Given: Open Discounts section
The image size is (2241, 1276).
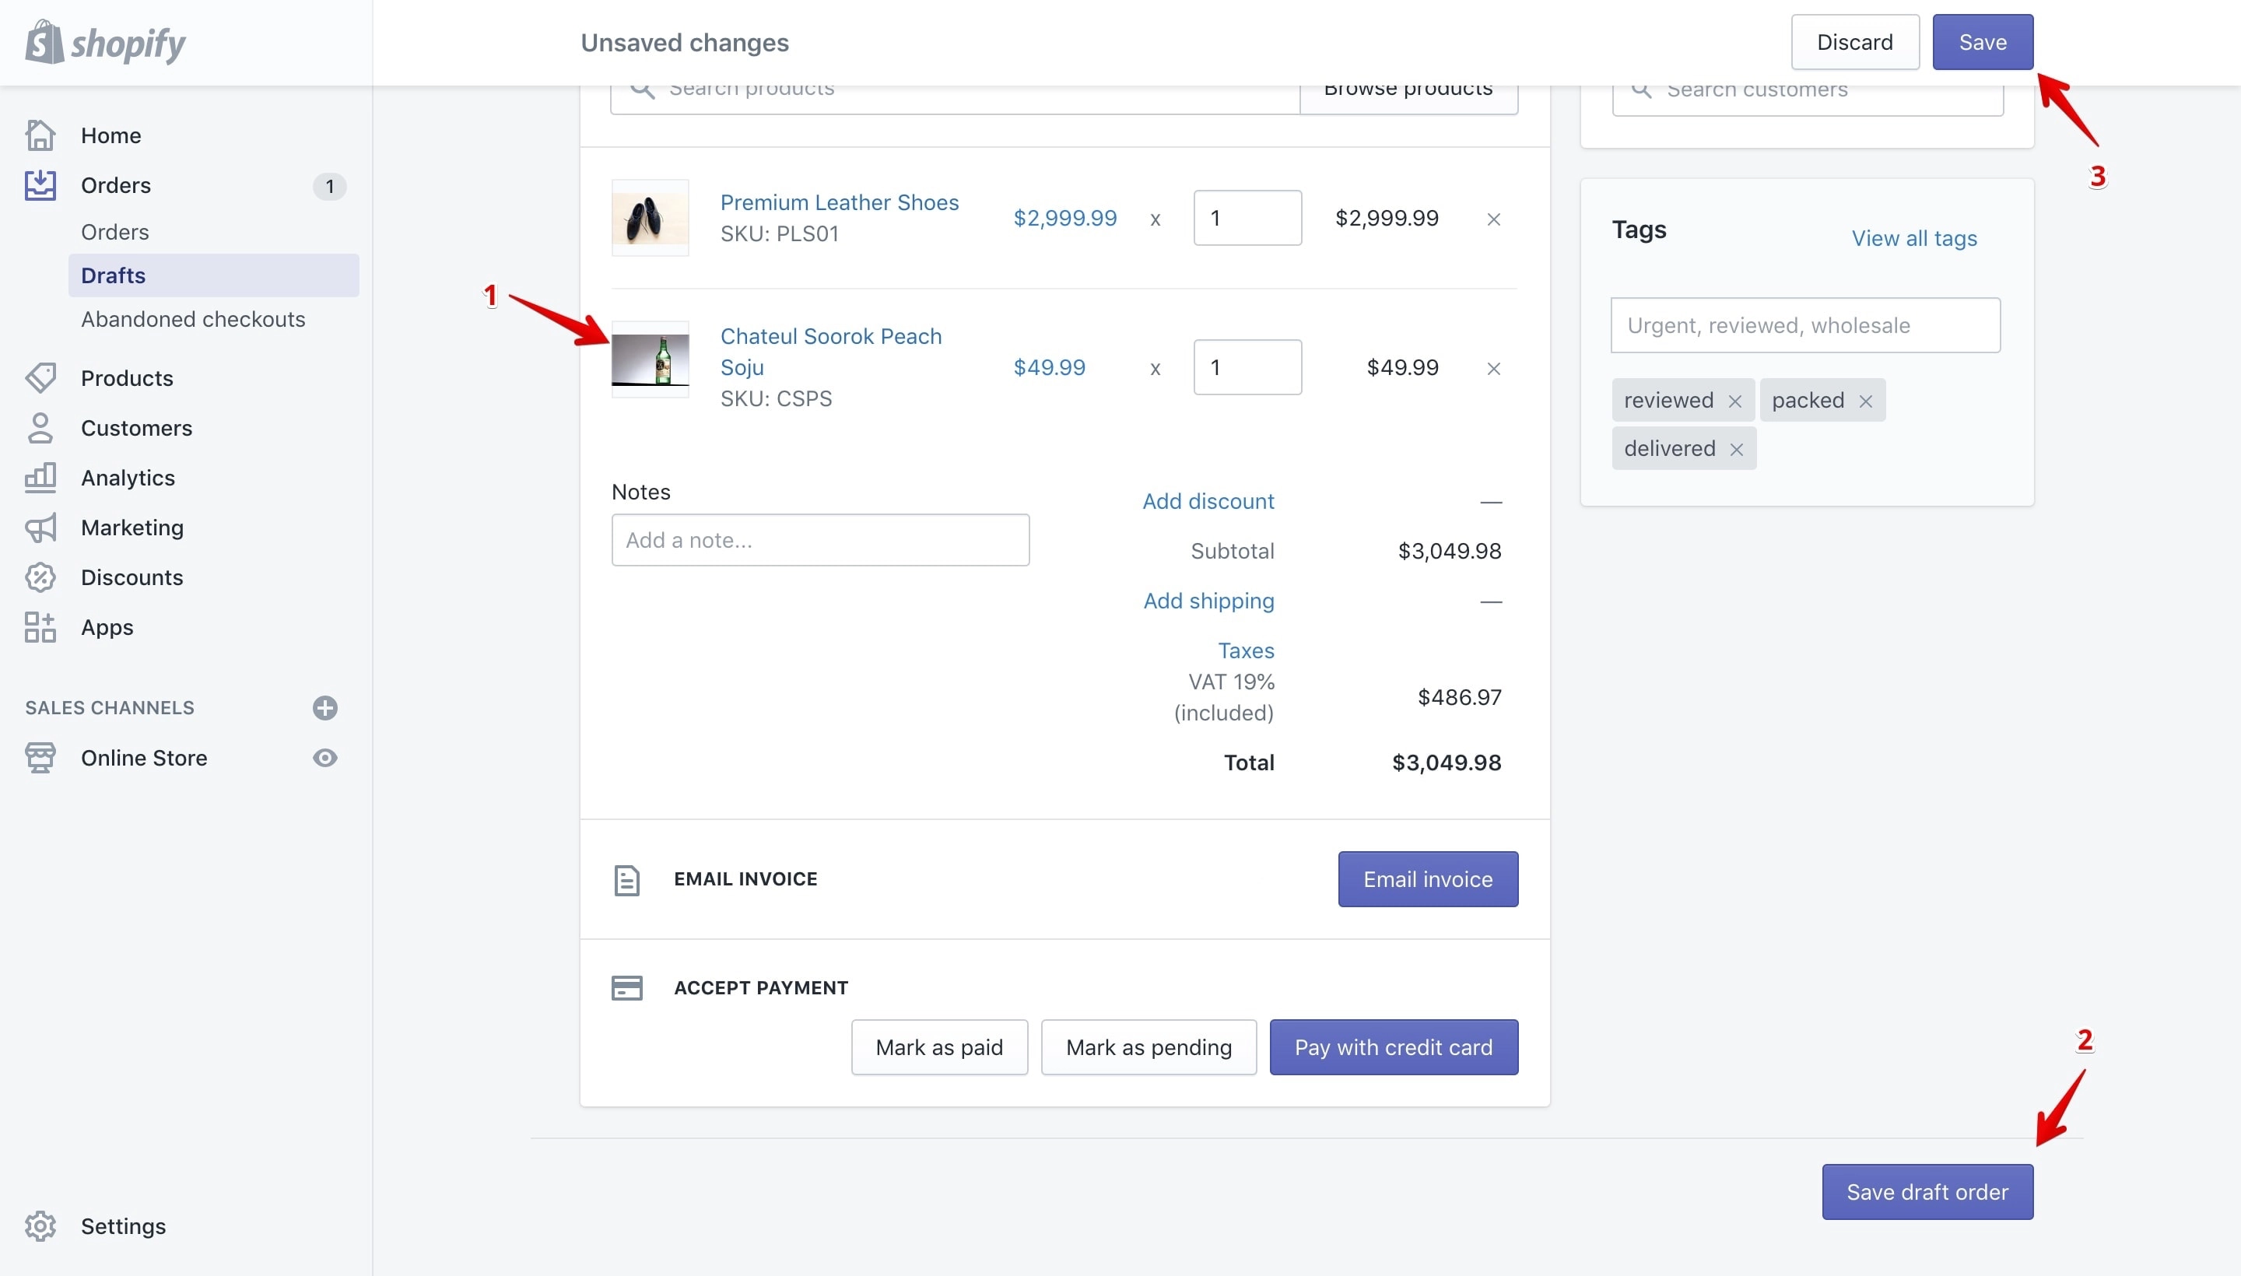Looking at the screenshot, I should point(132,577).
